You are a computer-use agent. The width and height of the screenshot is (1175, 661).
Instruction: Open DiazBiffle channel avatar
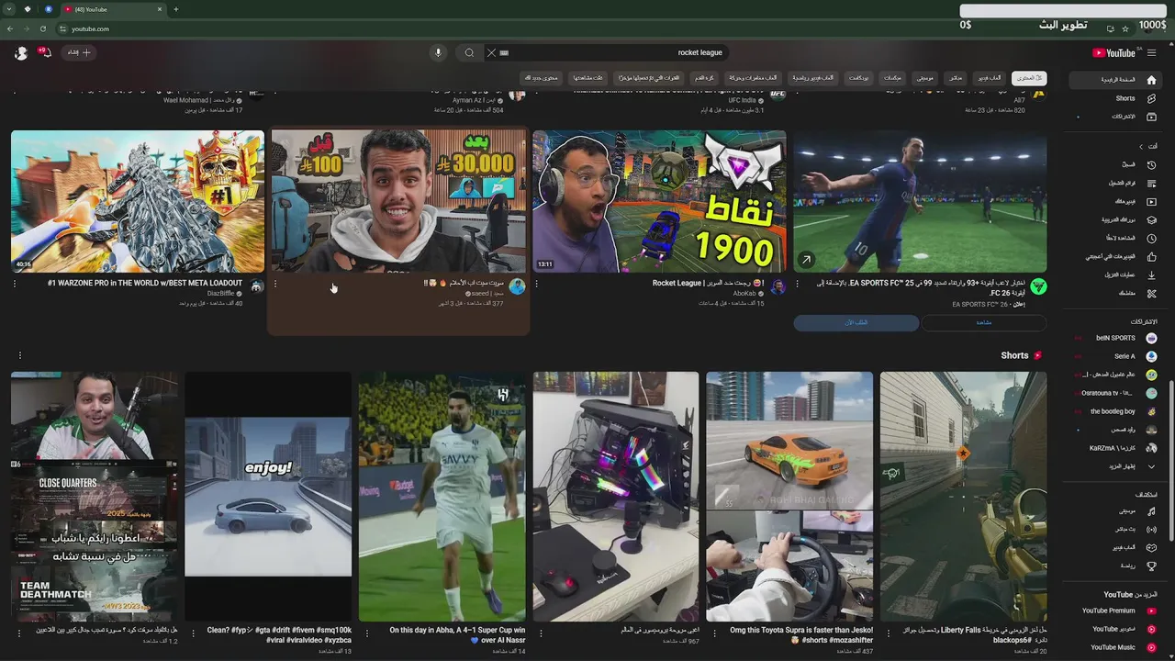tap(256, 286)
